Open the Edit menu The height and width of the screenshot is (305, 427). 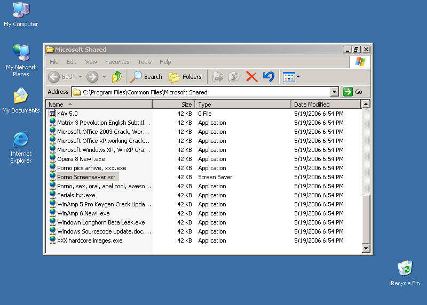tap(72, 62)
